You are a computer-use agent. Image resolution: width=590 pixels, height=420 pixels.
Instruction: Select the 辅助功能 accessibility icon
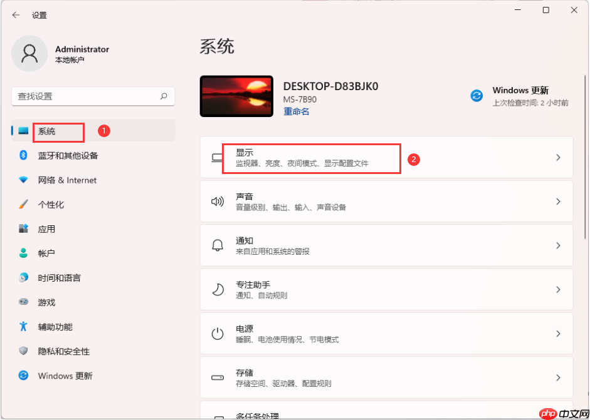23,327
